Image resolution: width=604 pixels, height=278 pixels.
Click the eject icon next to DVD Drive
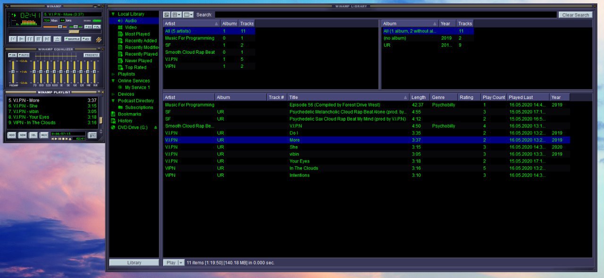(x=156, y=127)
